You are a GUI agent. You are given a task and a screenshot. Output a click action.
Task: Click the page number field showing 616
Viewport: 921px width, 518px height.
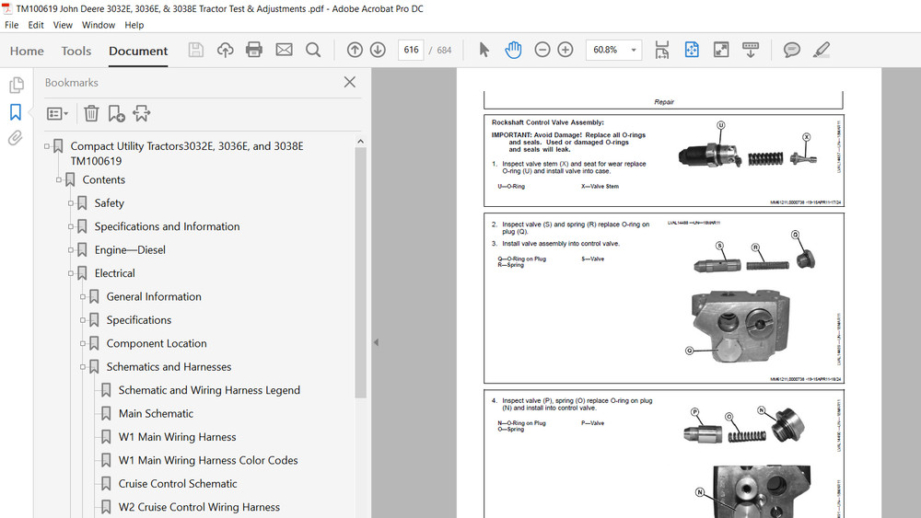point(411,50)
